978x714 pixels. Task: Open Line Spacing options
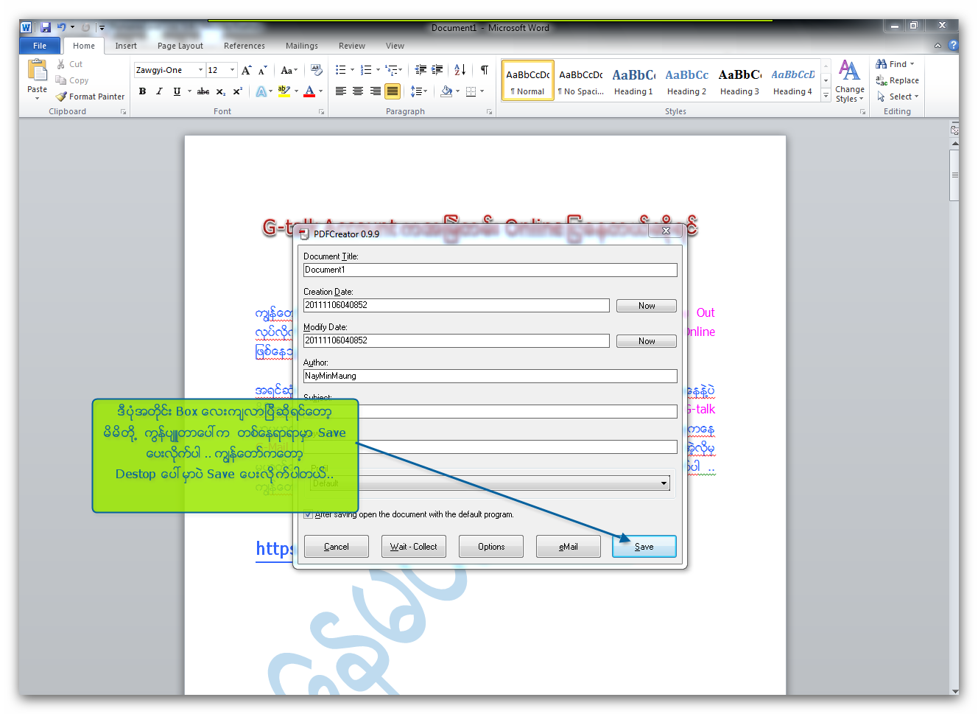[418, 91]
